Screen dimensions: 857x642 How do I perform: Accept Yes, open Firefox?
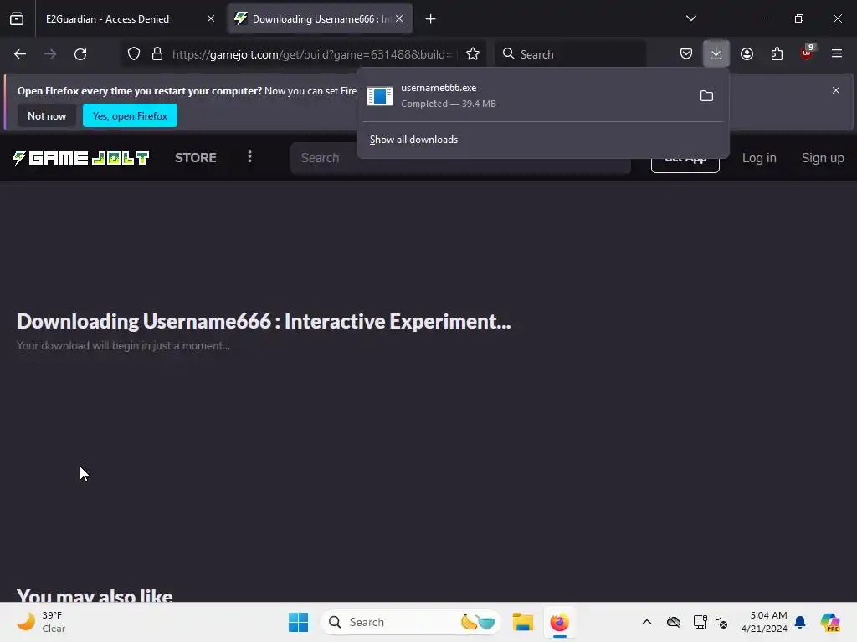click(x=130, y=115)
